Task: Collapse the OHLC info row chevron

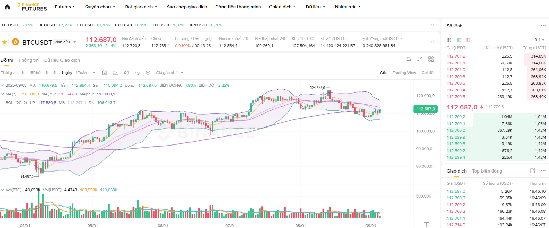Action: [2, 85]
